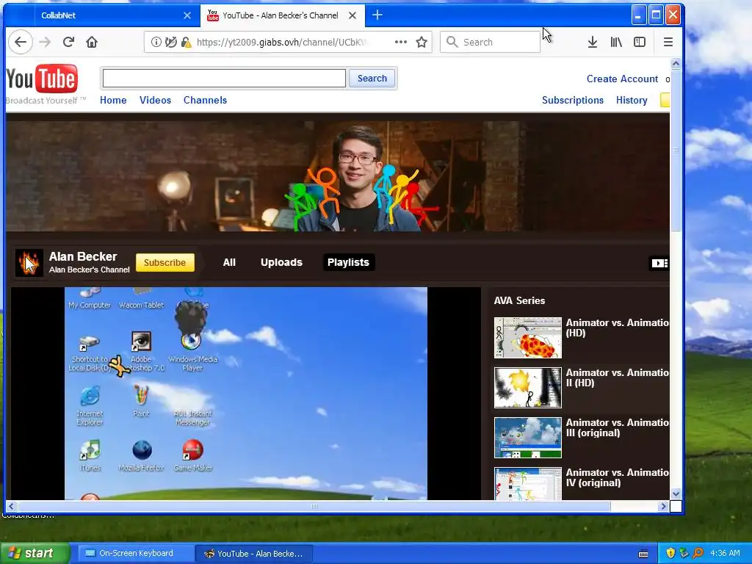Click Alan Becker's channel avatar icon
This screenshot has height=564, width=752.
tap(29, 263)
